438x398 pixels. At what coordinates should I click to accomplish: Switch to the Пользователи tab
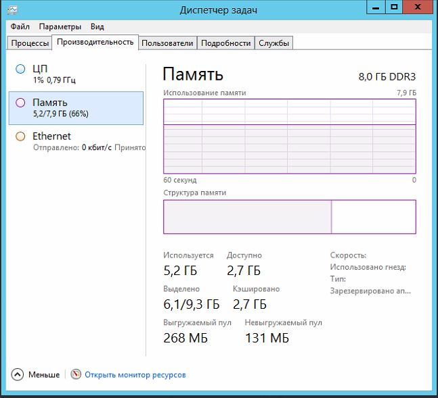tap(167, 43)
